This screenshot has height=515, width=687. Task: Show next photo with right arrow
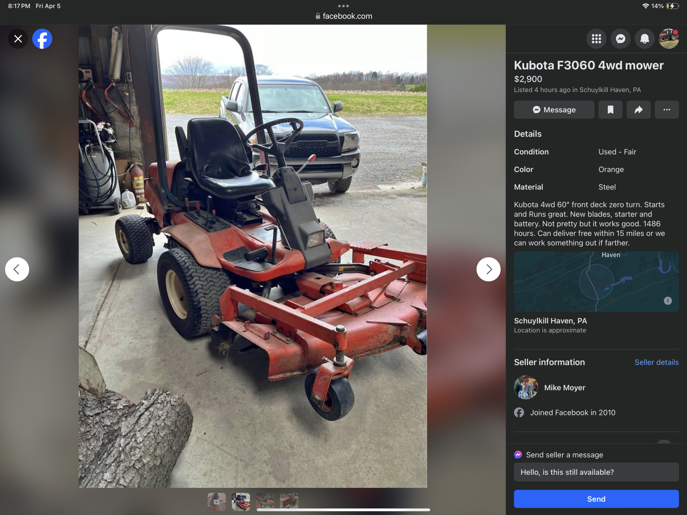488,269
